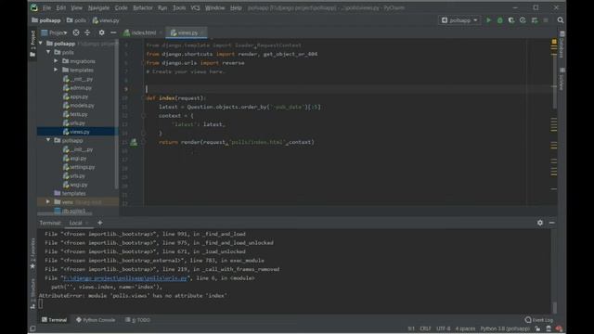
Task: Add a new terminal session
Action: 99,223
